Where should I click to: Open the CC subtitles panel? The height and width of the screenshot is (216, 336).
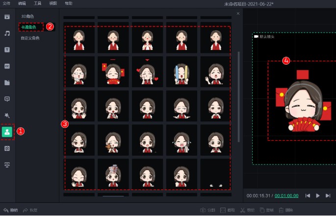(x=7, y=66)
